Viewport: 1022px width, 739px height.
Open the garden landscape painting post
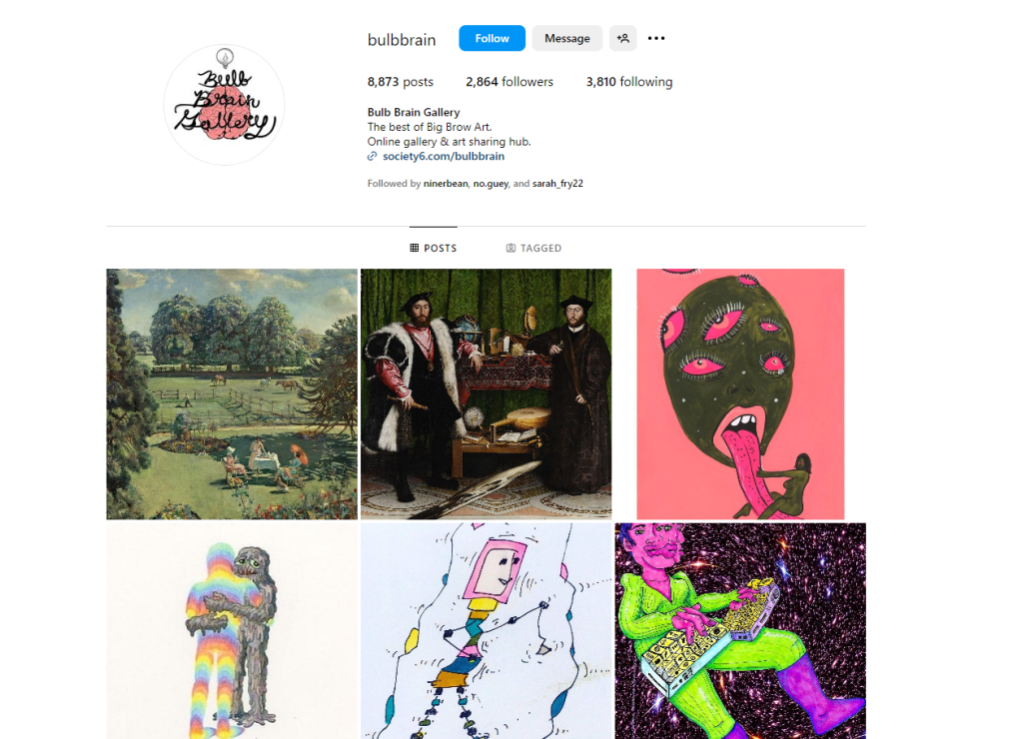tap(232, 394)
